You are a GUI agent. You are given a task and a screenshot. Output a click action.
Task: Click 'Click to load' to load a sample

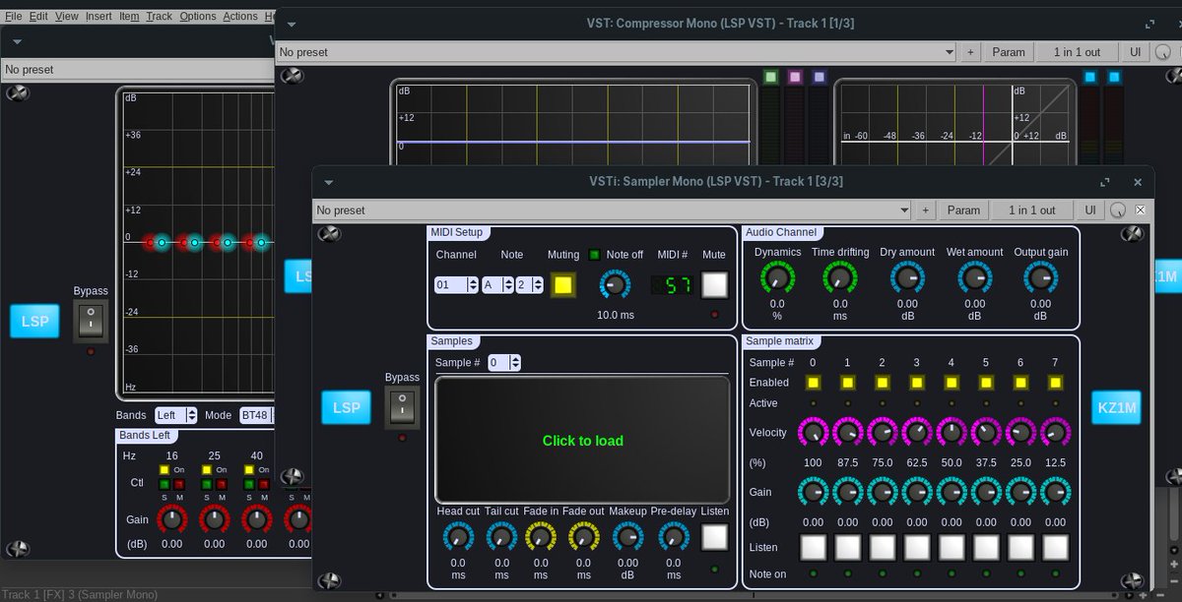(583, 441)
